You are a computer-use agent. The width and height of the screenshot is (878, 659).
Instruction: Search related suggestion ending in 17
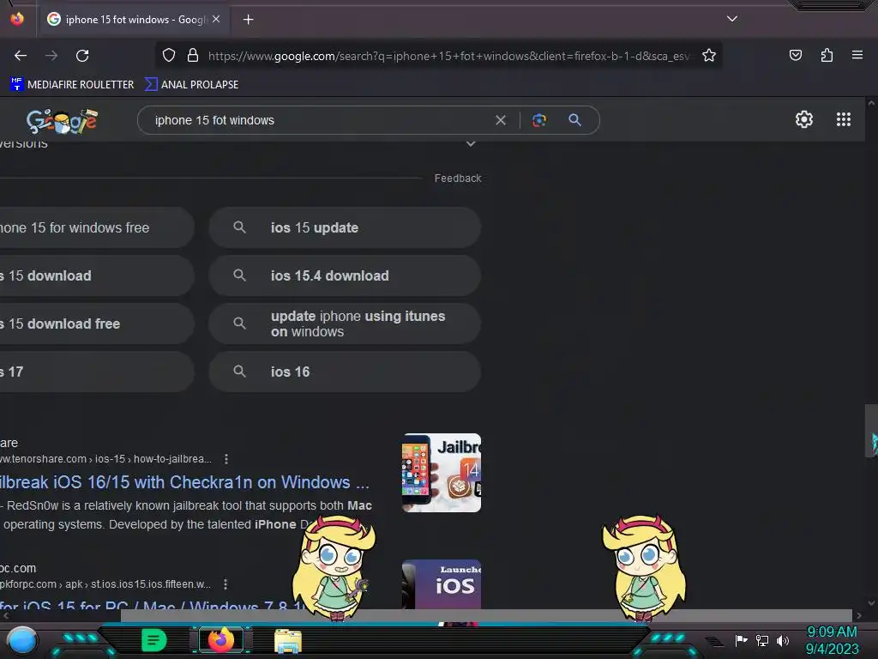click(x=97, y=372)
